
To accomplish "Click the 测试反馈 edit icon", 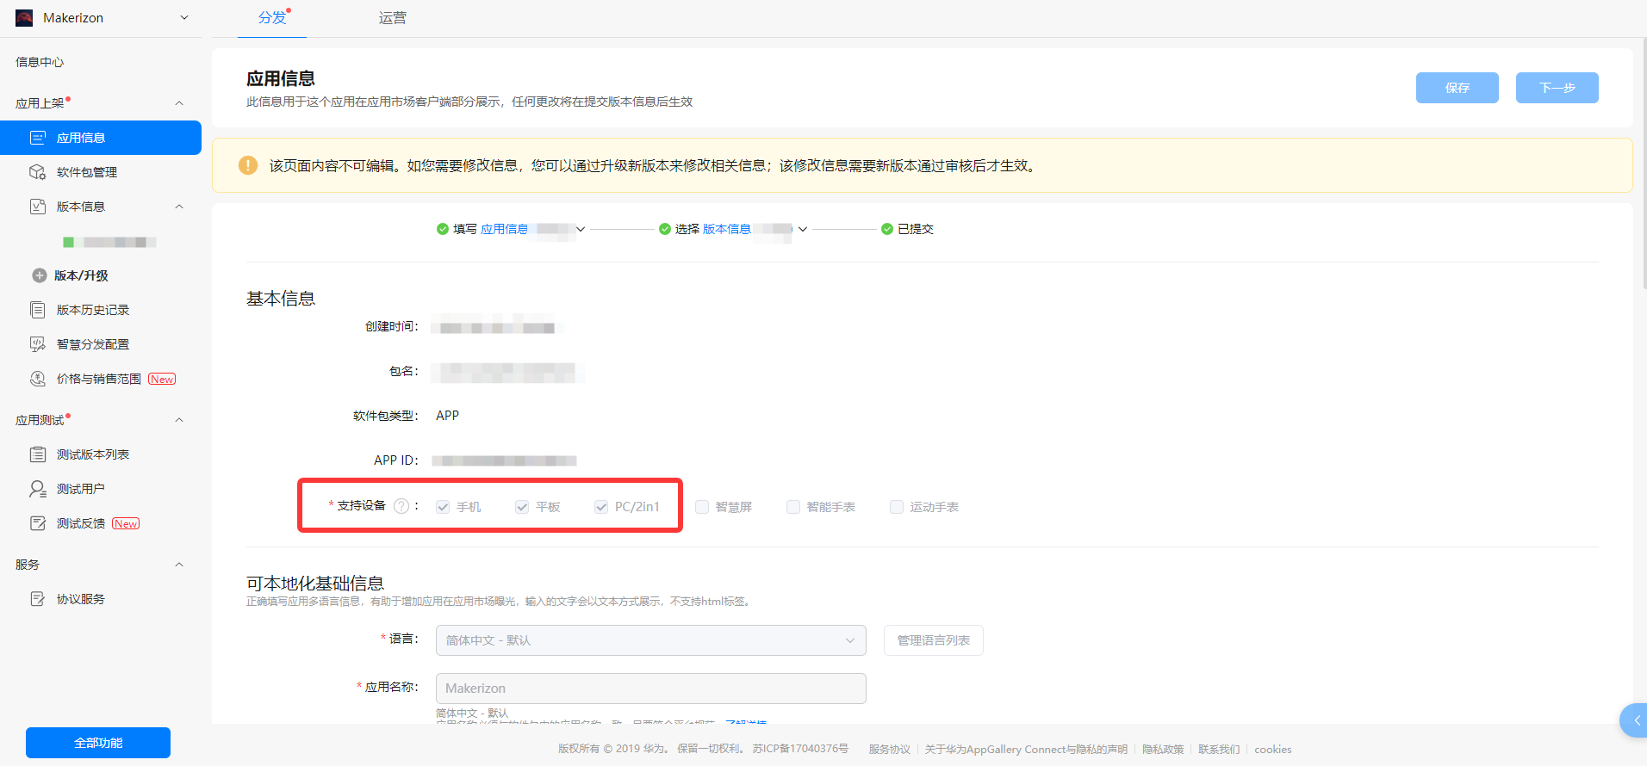I will pyautogui.click(x=38, y=523).
